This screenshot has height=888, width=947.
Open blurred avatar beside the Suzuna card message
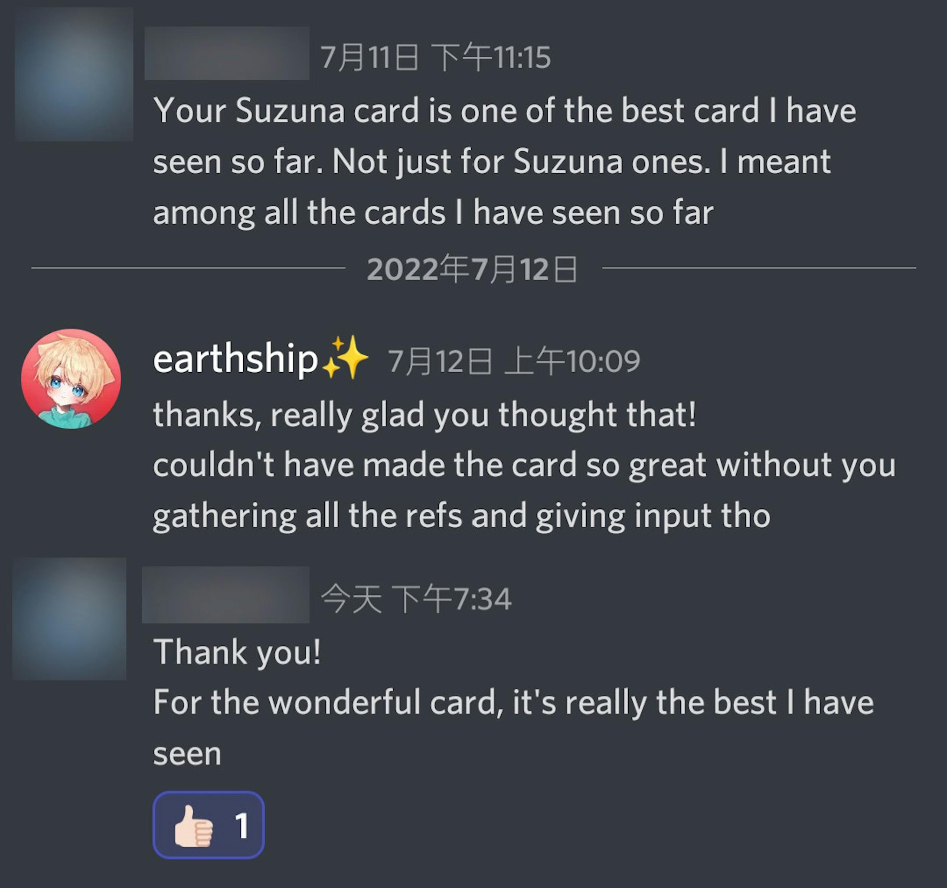coord(74,74)
